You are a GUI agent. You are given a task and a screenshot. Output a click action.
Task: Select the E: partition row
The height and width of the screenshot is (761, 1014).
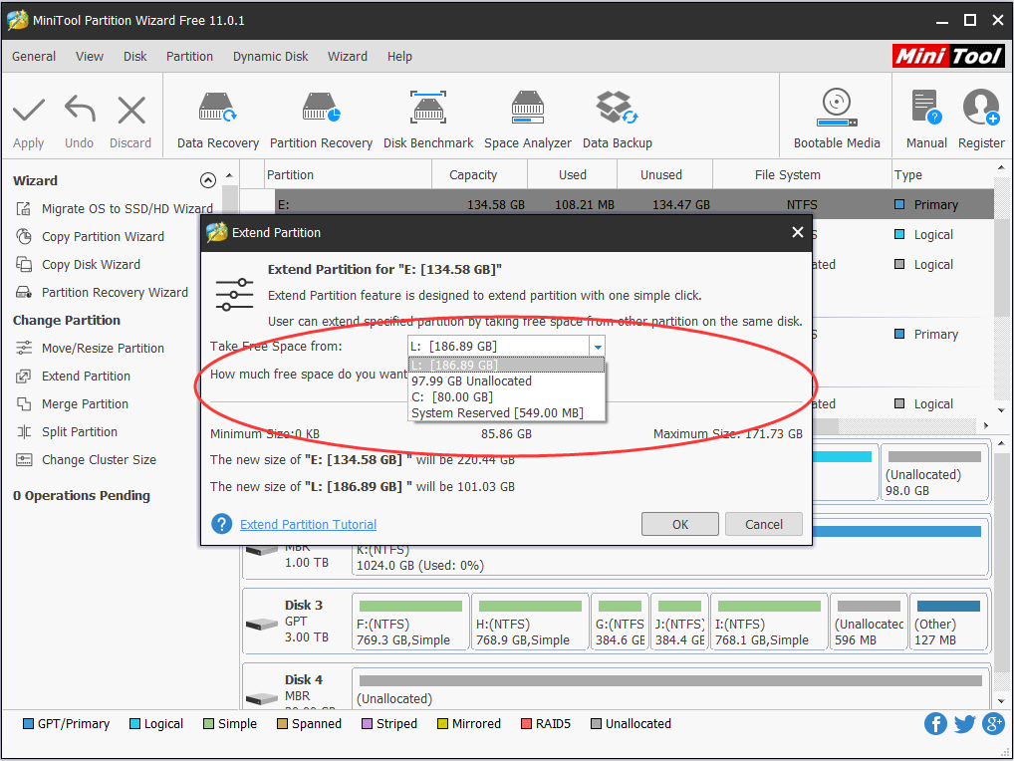point(634,204)
